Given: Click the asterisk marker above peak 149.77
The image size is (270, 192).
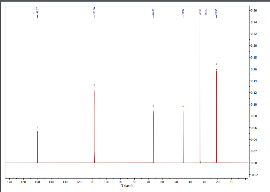Looking at the screenshot, I should 34,13.
